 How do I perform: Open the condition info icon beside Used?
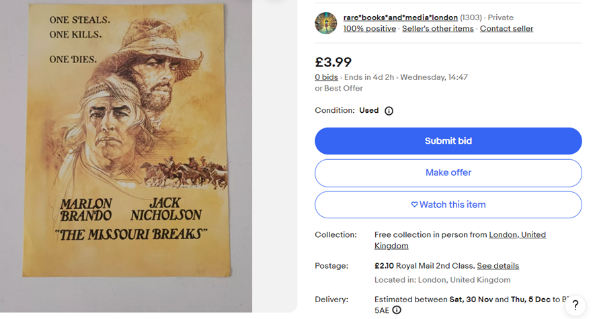pos(389,111)
